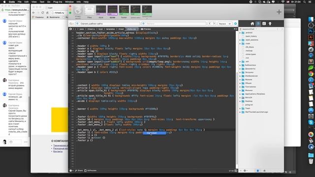Viewport: 315px width, 177px height.
Task: Click AirPreview in the status bar
Action: coord(91,171)
